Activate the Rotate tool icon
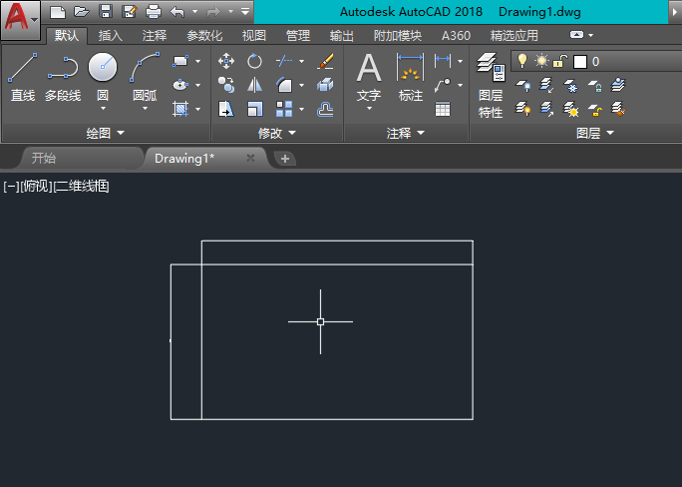This screenshot has height=487, width=682. click(x=254, y=61)
